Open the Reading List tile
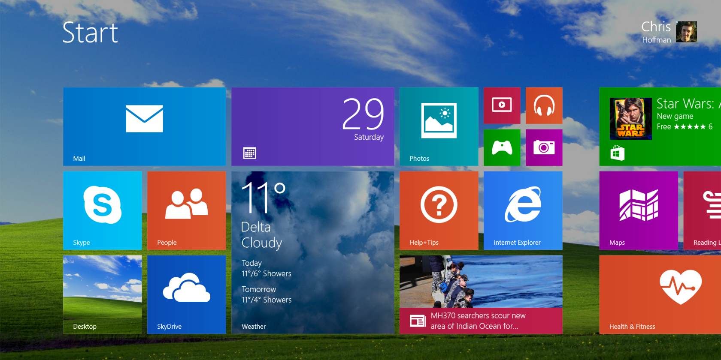 tap(702, 210)
